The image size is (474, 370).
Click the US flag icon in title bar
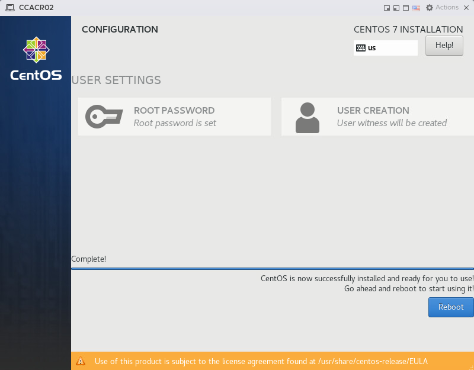(417, 8)
